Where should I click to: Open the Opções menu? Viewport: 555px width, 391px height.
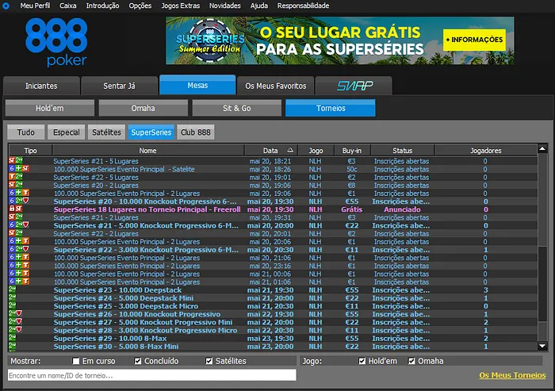pyautogui.click(x=140, y=6)
